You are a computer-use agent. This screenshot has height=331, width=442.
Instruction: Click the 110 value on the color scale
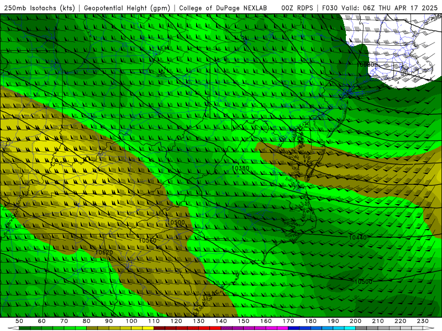click(154, 321)
